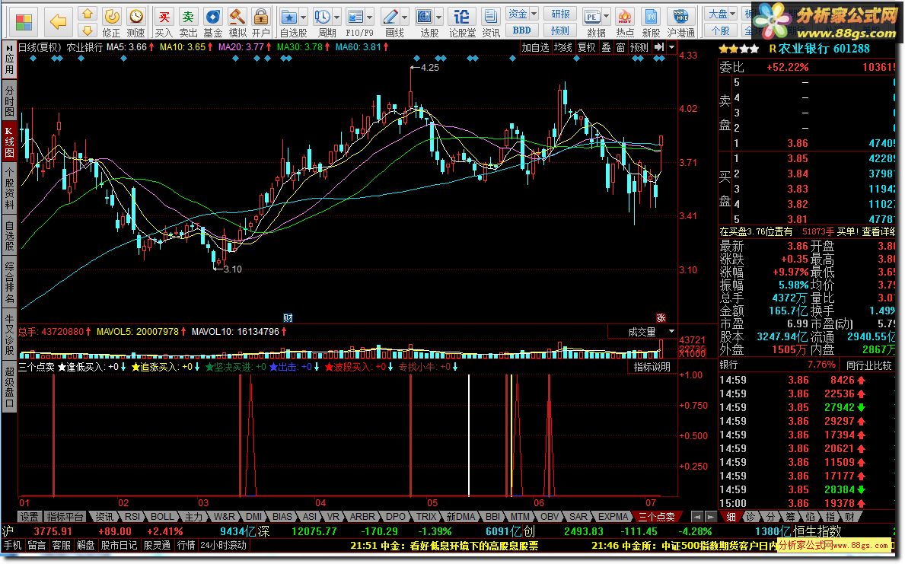The height and width of the screenshot is (564, 905).
Task: Switch to the 分时图 intraday tab
Action: point(9,100)
